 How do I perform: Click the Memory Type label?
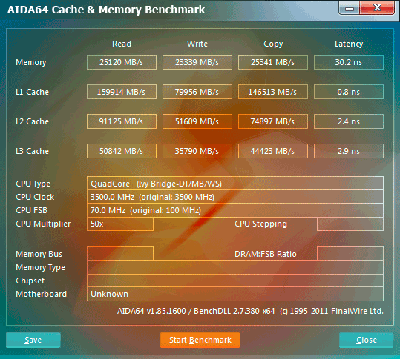point(40,268)
